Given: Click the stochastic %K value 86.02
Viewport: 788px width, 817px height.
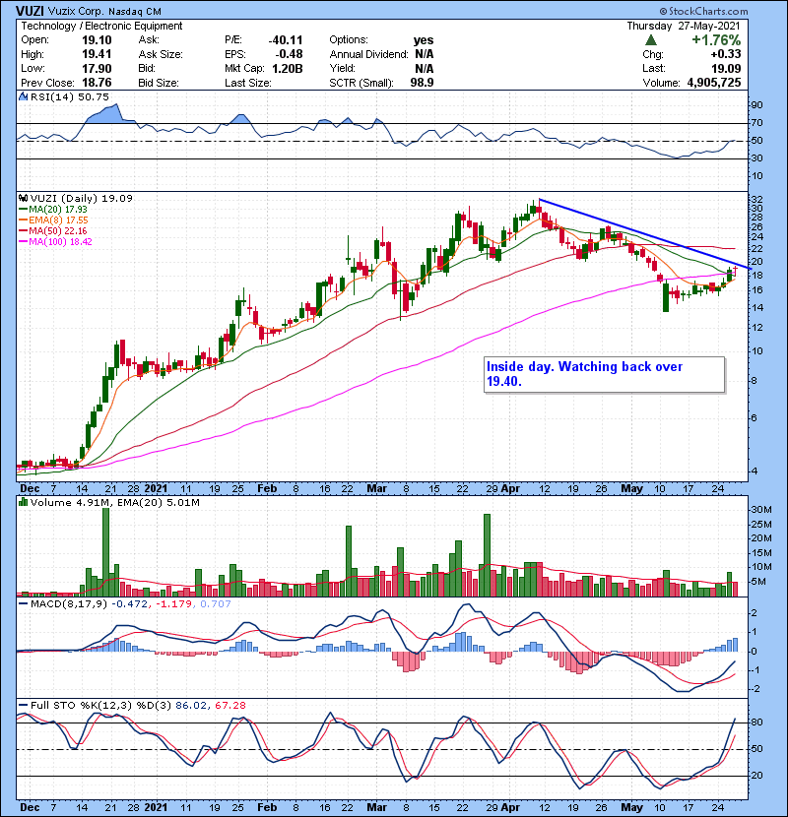Looking at the screenshot, I should pos(191,705).
